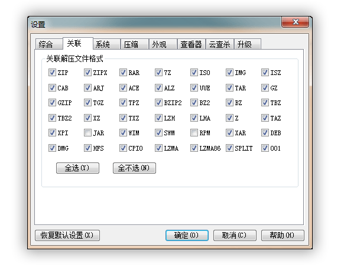Toggle the ACE checkbox
The image size is (344, 267).
[x=123, y=88]
